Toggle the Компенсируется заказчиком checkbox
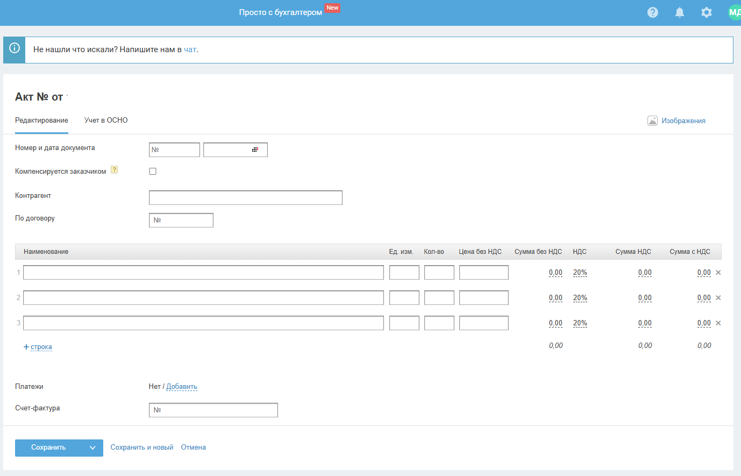Image resolution: width=741 pixels, height=476 pixels. point(153,172)
